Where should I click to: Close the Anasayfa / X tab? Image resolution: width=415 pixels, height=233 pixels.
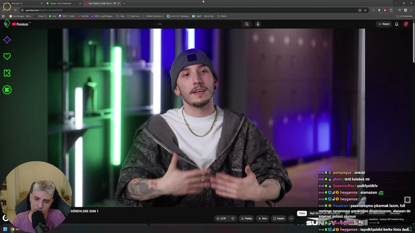pyautogui.click(x=41, y=3)
